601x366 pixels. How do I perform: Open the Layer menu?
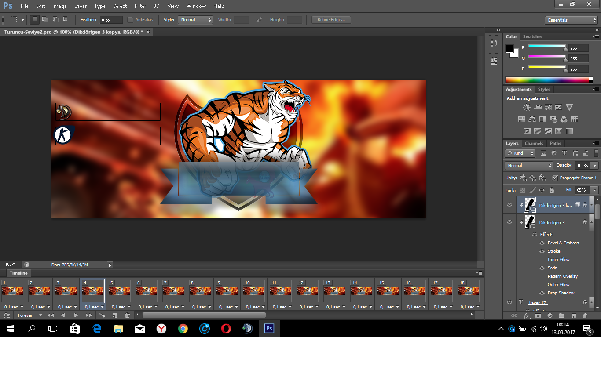click(x=81, y=6)
